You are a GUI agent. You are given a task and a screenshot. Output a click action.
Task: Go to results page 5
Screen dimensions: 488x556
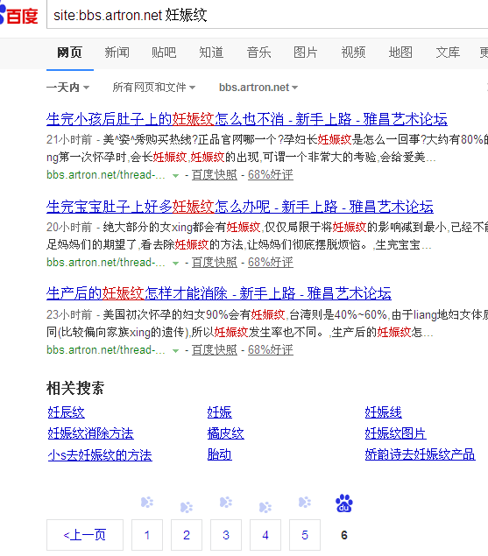pyautogui.click(x=305, y=535)
